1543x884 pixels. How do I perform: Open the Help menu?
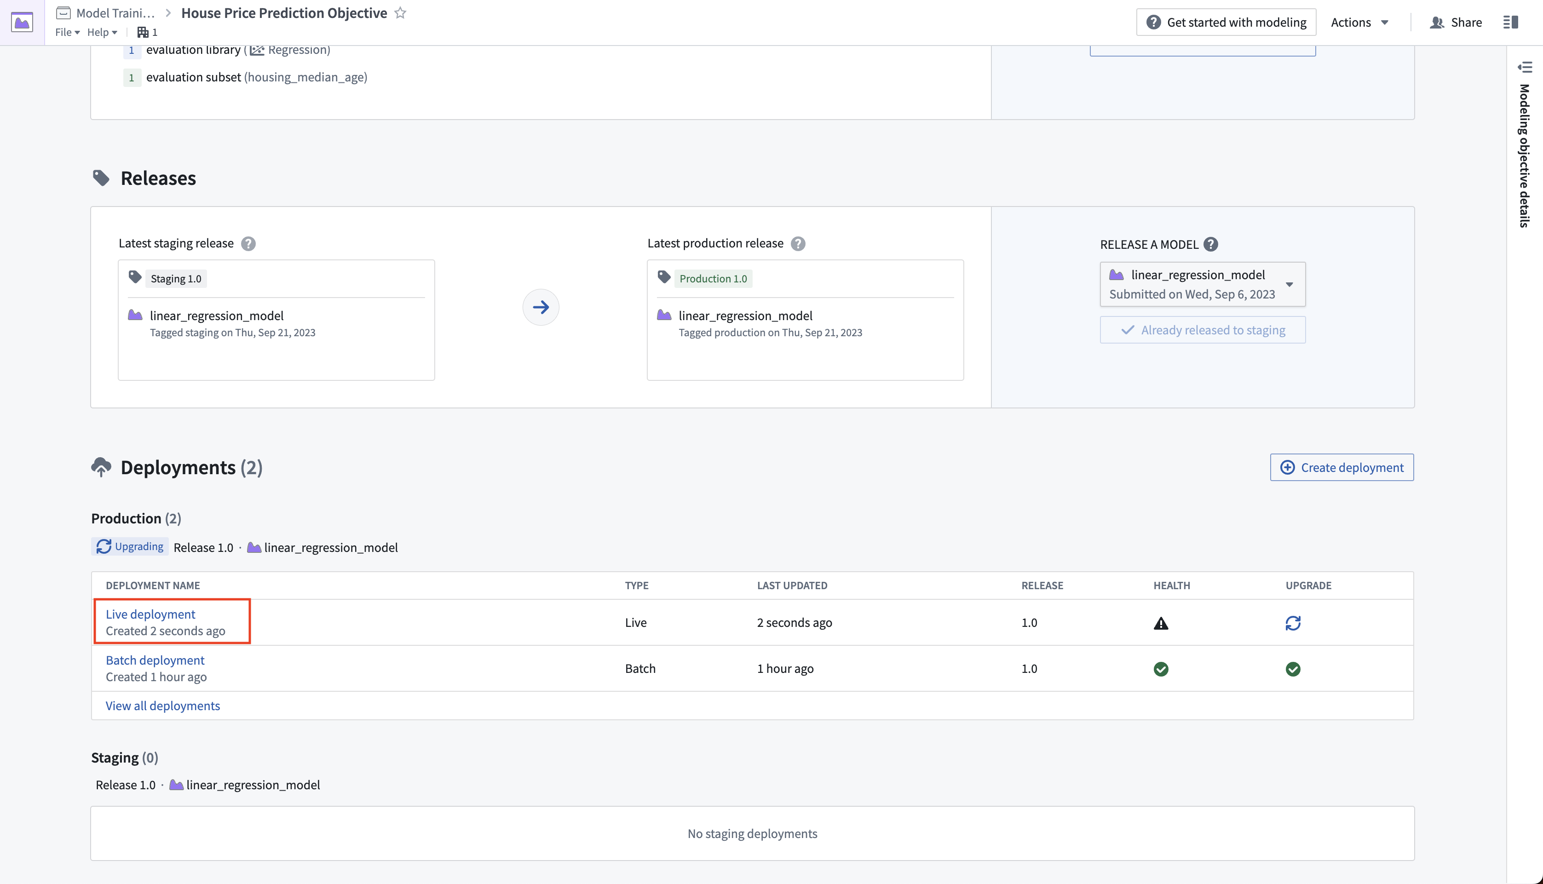pyautogui.click(x=102, y=32)
